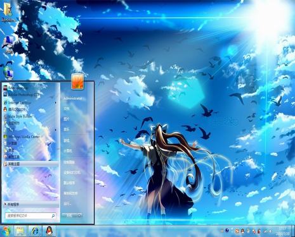Click the Start menu search box

30,216
